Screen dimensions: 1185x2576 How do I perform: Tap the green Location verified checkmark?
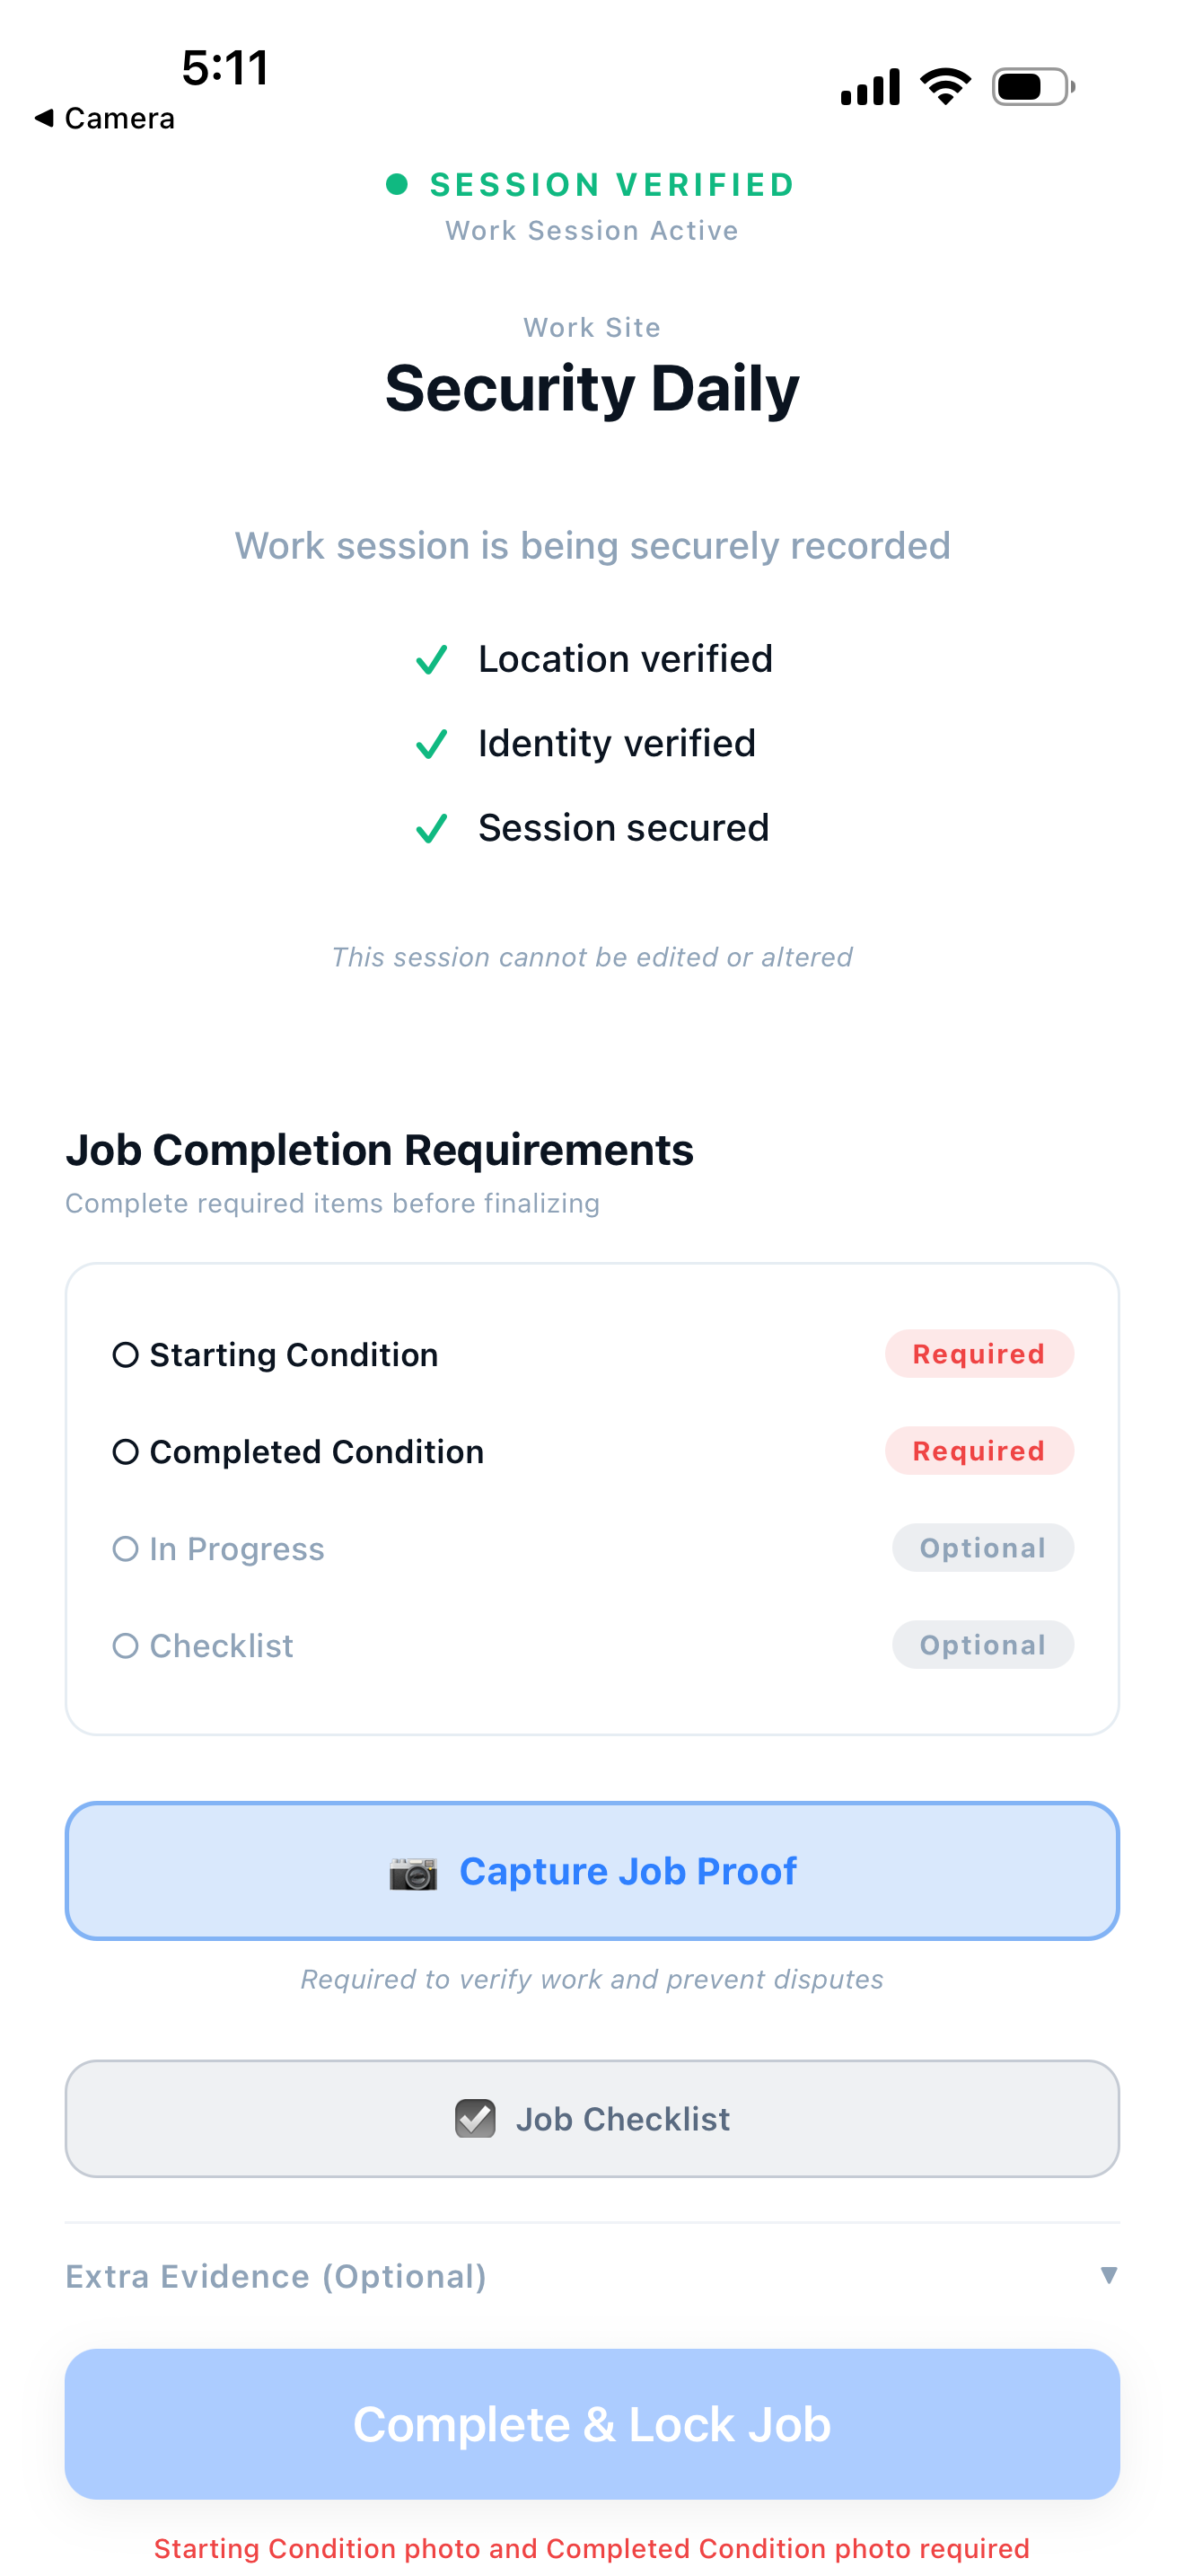point(432,660)
